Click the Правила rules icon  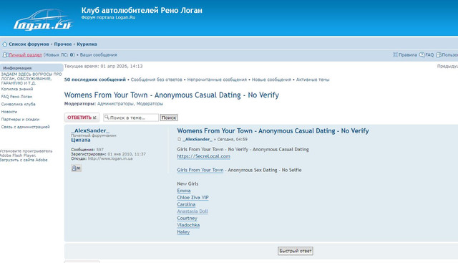[395, 54]
